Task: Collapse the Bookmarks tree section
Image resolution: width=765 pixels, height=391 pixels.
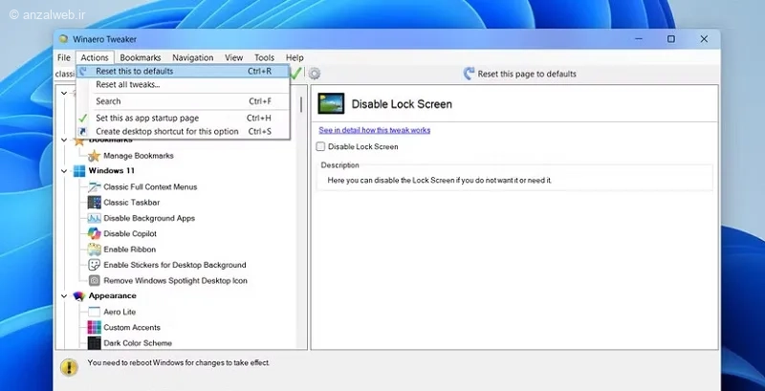Action: tap(64, 140)
